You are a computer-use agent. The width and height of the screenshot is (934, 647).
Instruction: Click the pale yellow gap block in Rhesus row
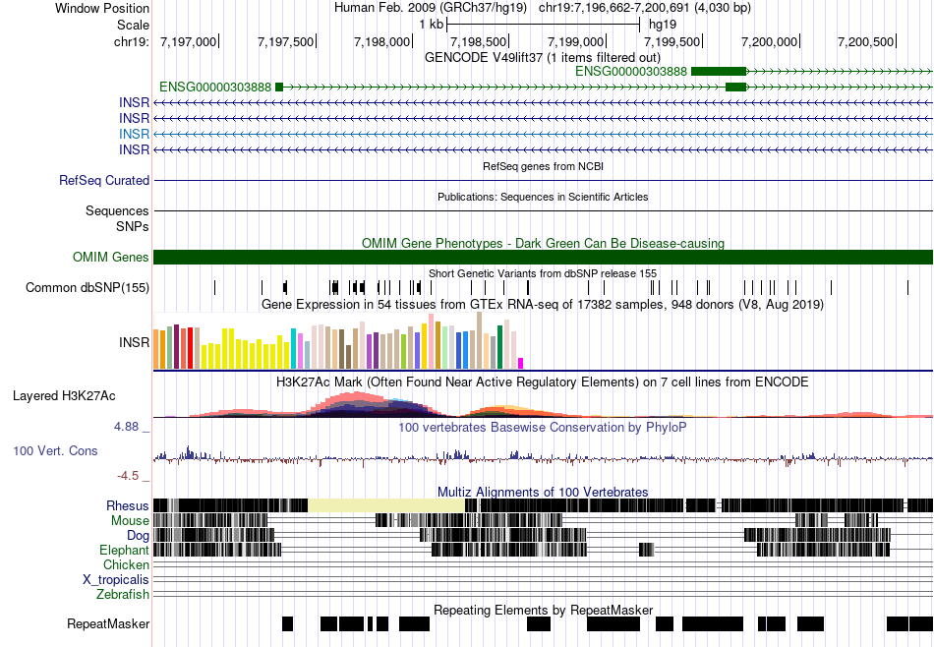click(x=386, y=505)
